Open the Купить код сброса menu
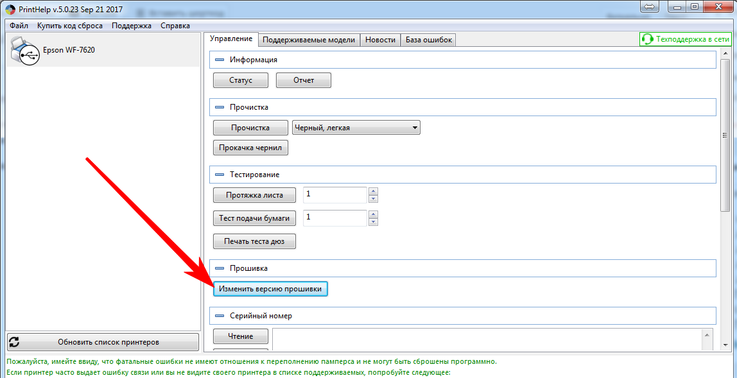 pos(69,26)
